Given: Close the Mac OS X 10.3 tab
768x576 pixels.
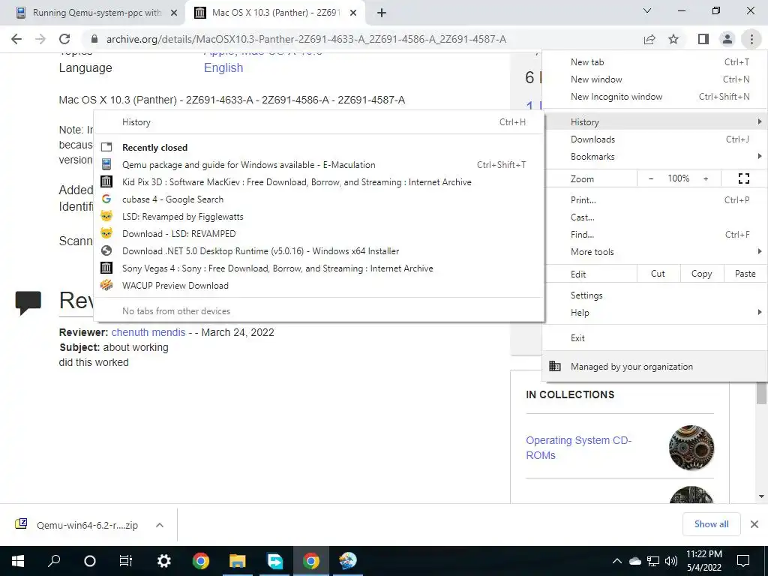Looking at the screenshot, I should coord(353,13).
